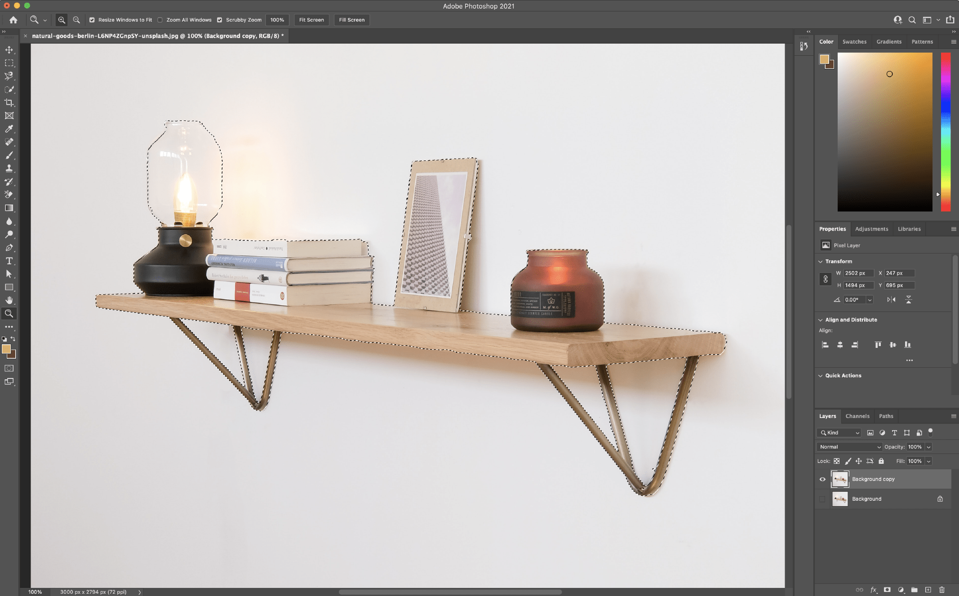Select the Healing Brush tool
This screenshot has width=959, height=596.
coord(9,142)
